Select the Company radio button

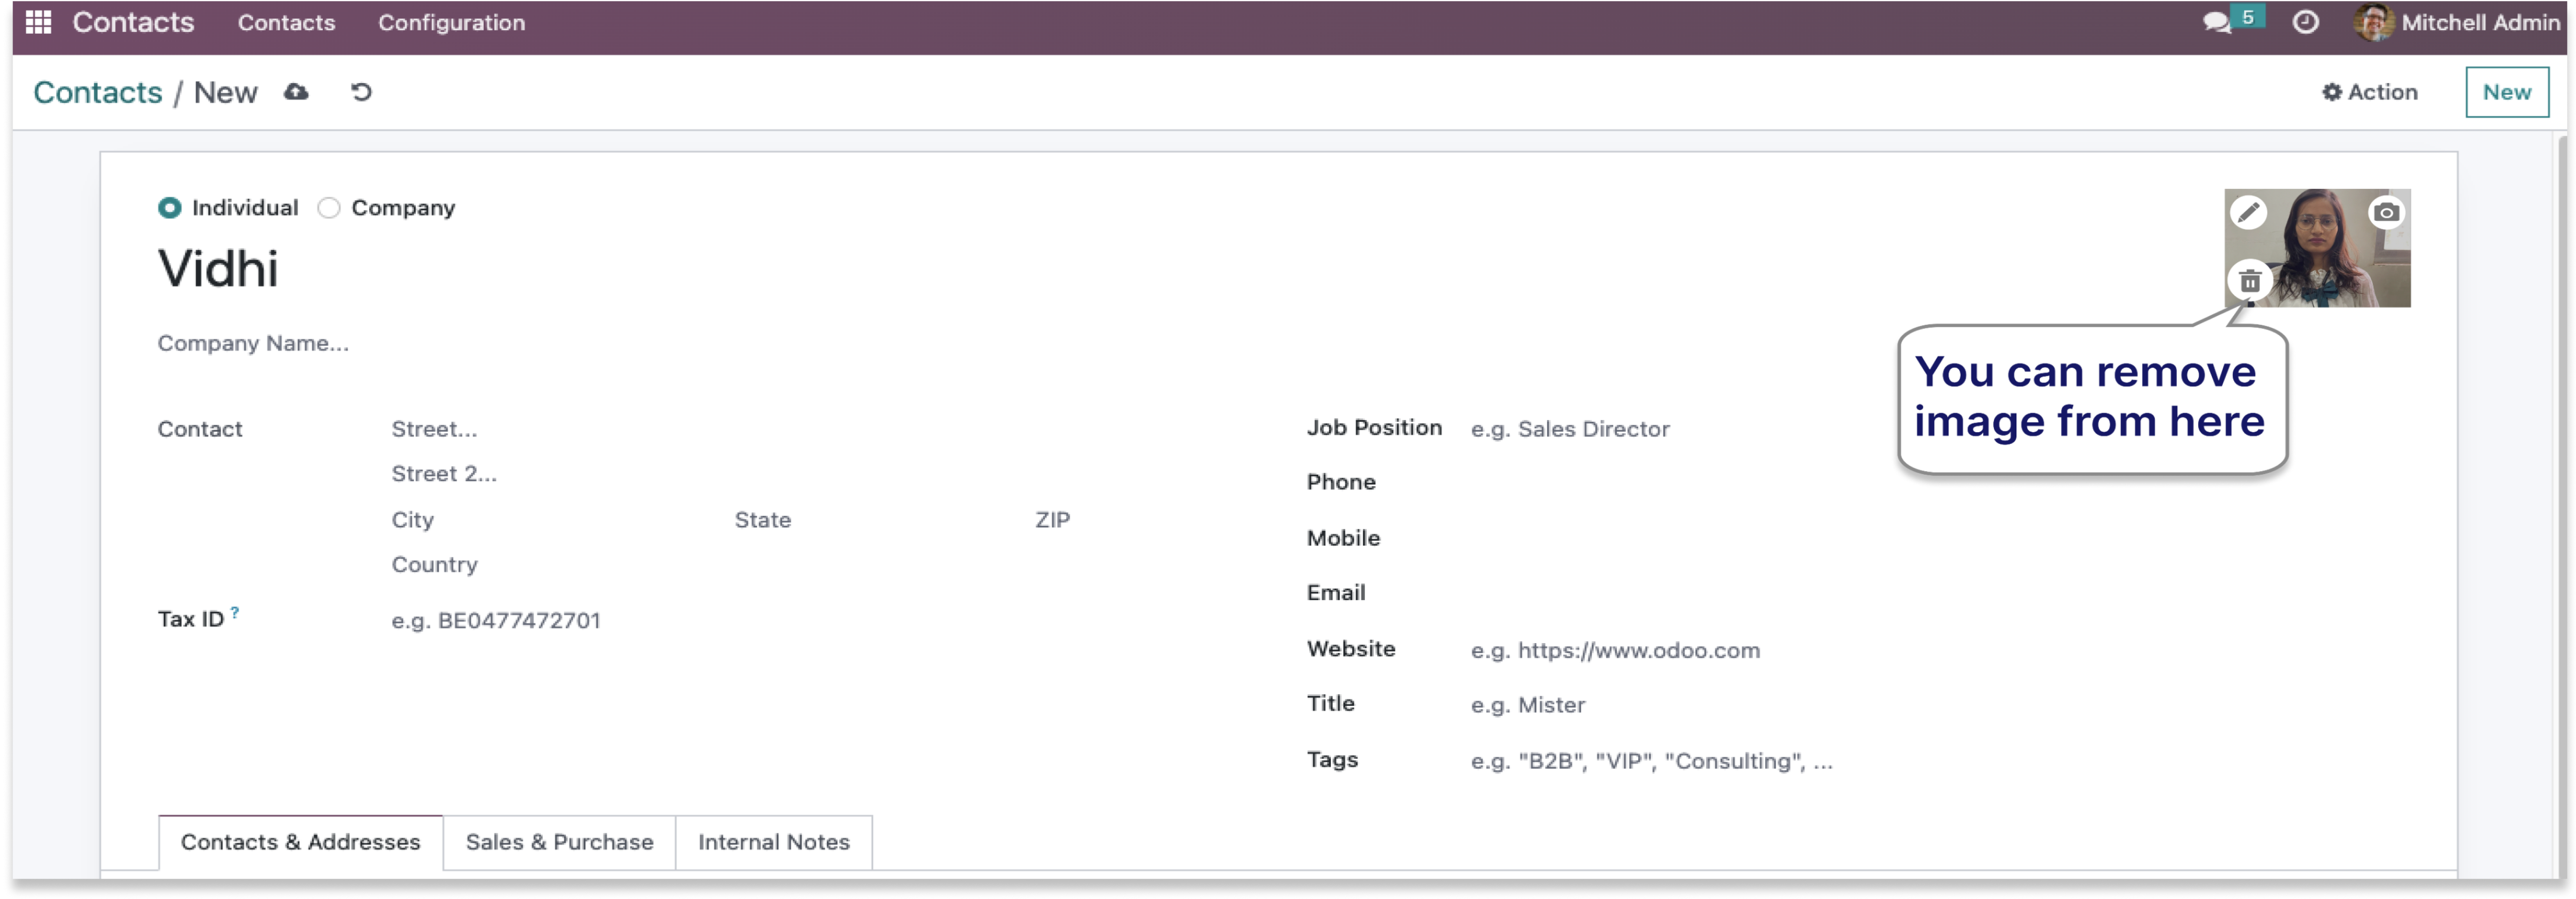point(329,208)
